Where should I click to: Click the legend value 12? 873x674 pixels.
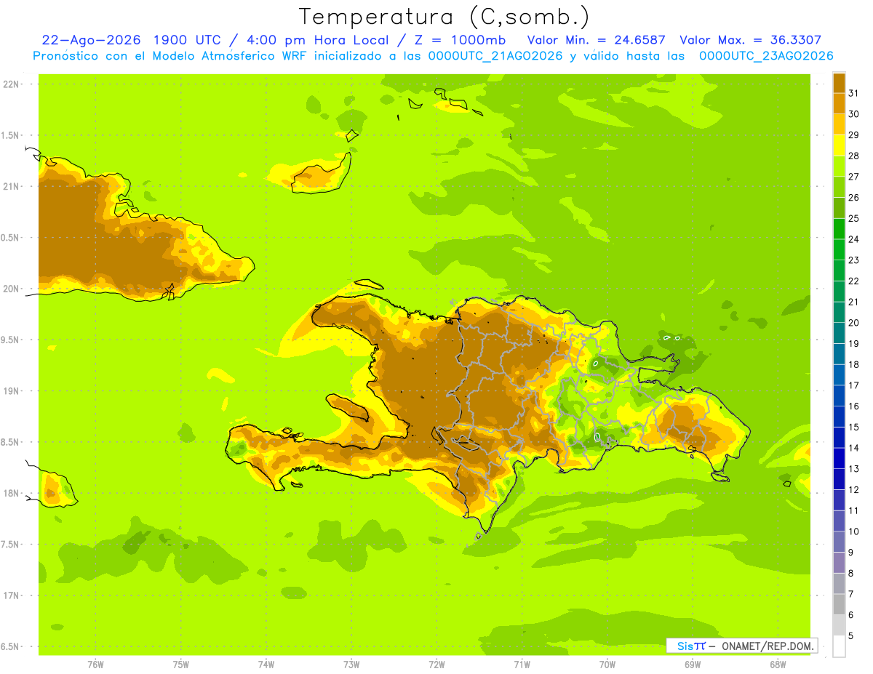(x=854, y=489)
